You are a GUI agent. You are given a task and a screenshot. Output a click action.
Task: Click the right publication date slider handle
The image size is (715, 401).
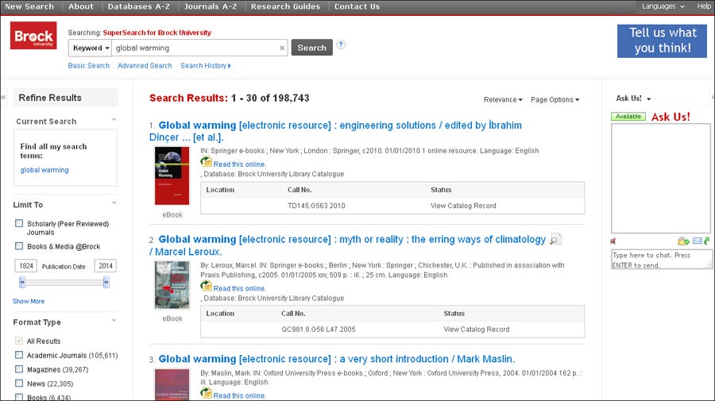point(106,283)
